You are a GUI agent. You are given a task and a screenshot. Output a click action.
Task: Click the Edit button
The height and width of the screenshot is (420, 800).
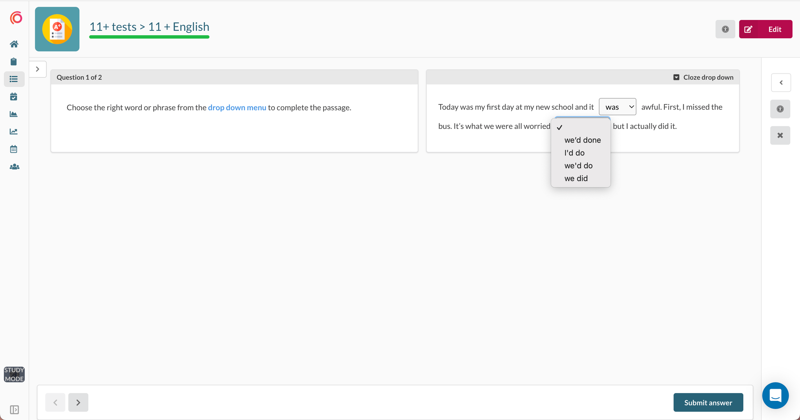pos(765,29)
